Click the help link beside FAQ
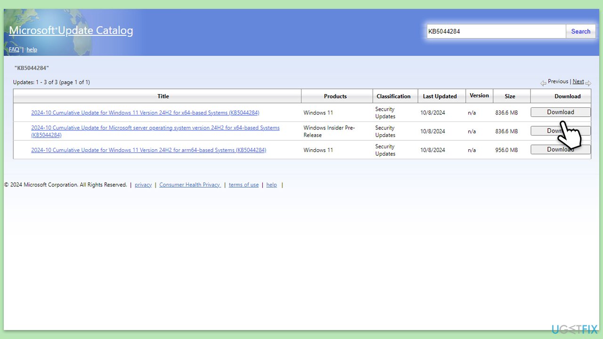Screen dimensions: 603x339 pos(32,49)
